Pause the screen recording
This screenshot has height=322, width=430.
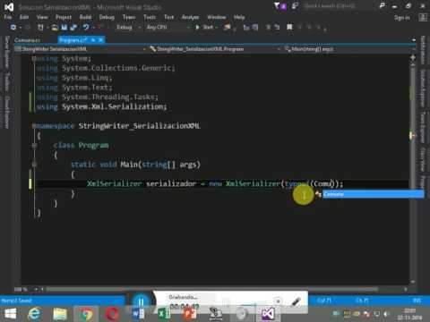point(141,302)
